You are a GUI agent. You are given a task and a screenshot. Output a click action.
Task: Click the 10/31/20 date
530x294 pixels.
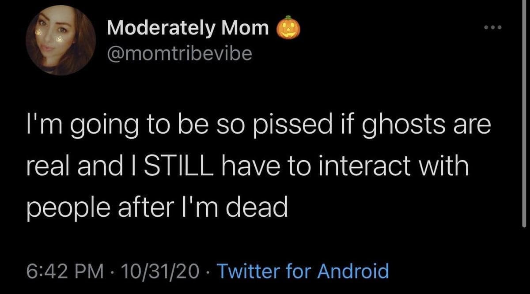(162, 270)
